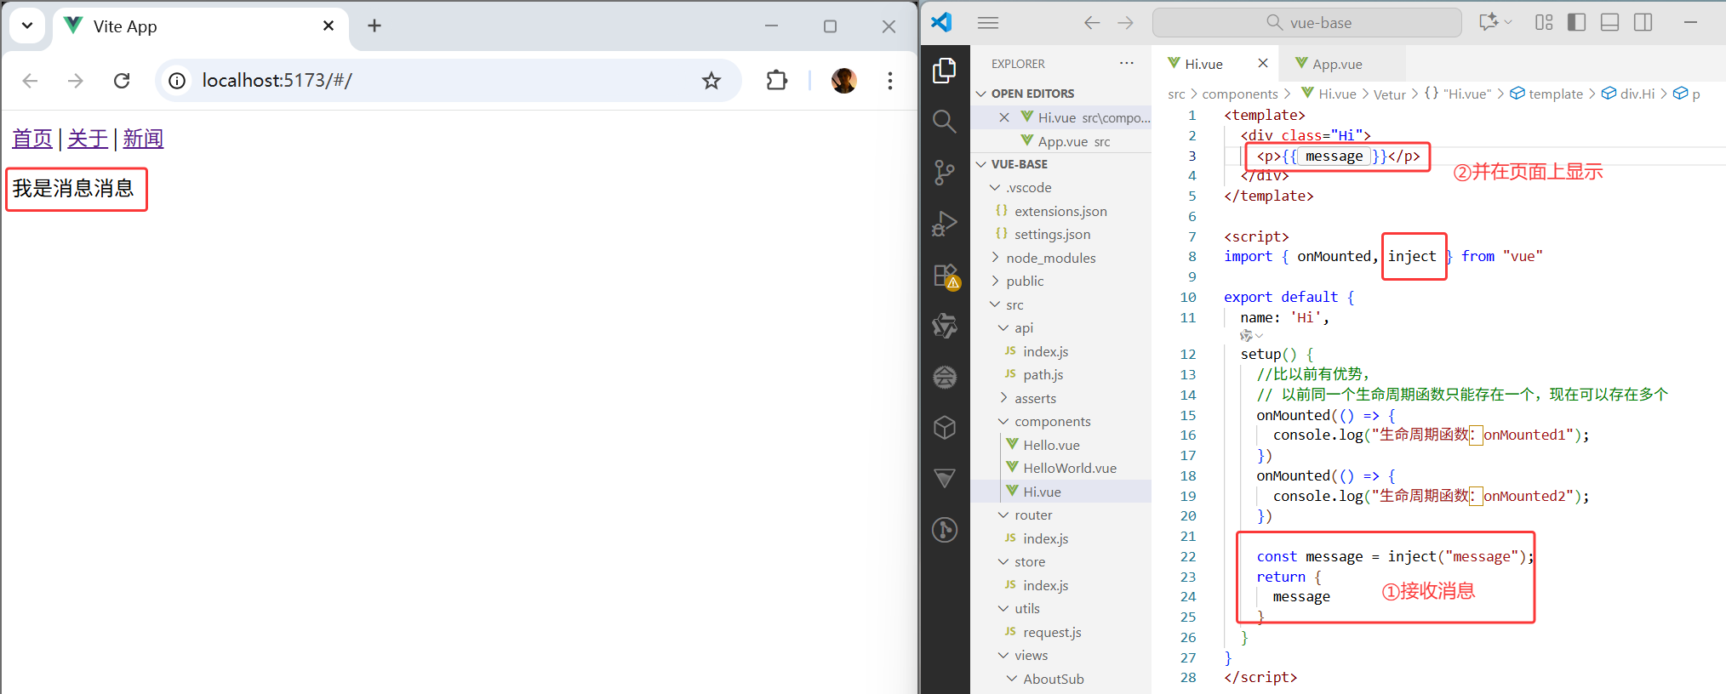This screenshot has height=694, width=1726.
Task: Go forward in VS Code navigation history
Action: click(x=1125, y=23)
